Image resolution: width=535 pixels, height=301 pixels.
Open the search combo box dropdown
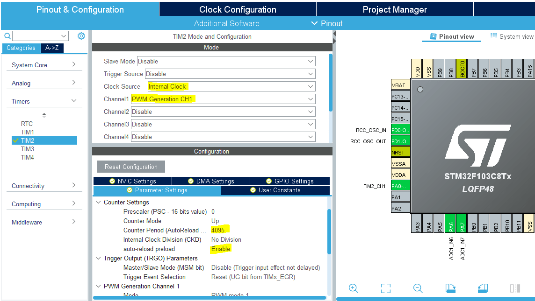pyautogui.click(x=64, y=36)
